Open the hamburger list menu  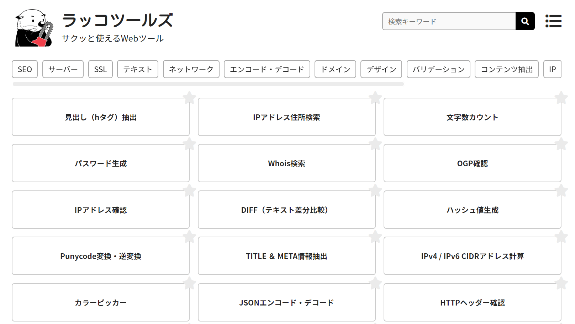point(553,21)
